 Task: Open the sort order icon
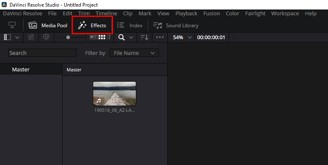tap(145, 38)
